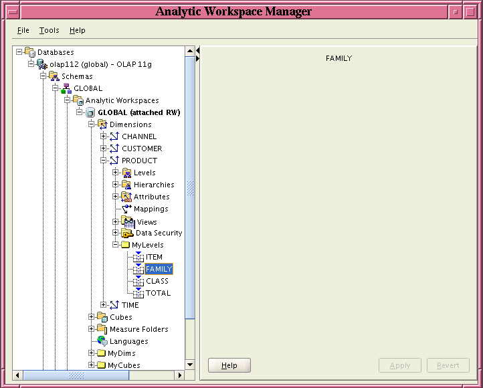Click the olap112 database connection icon

coord(42,64)
